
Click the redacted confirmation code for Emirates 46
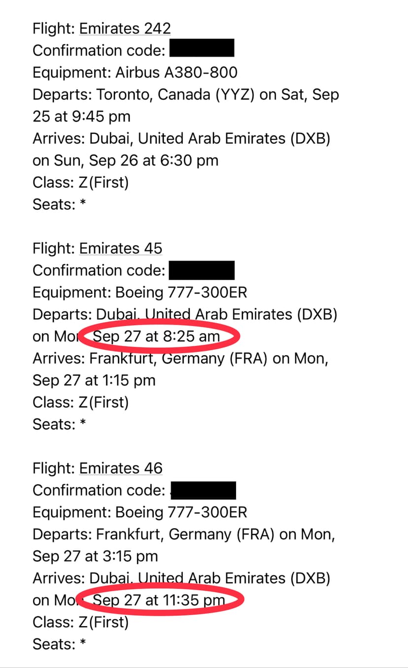(203, 490)
